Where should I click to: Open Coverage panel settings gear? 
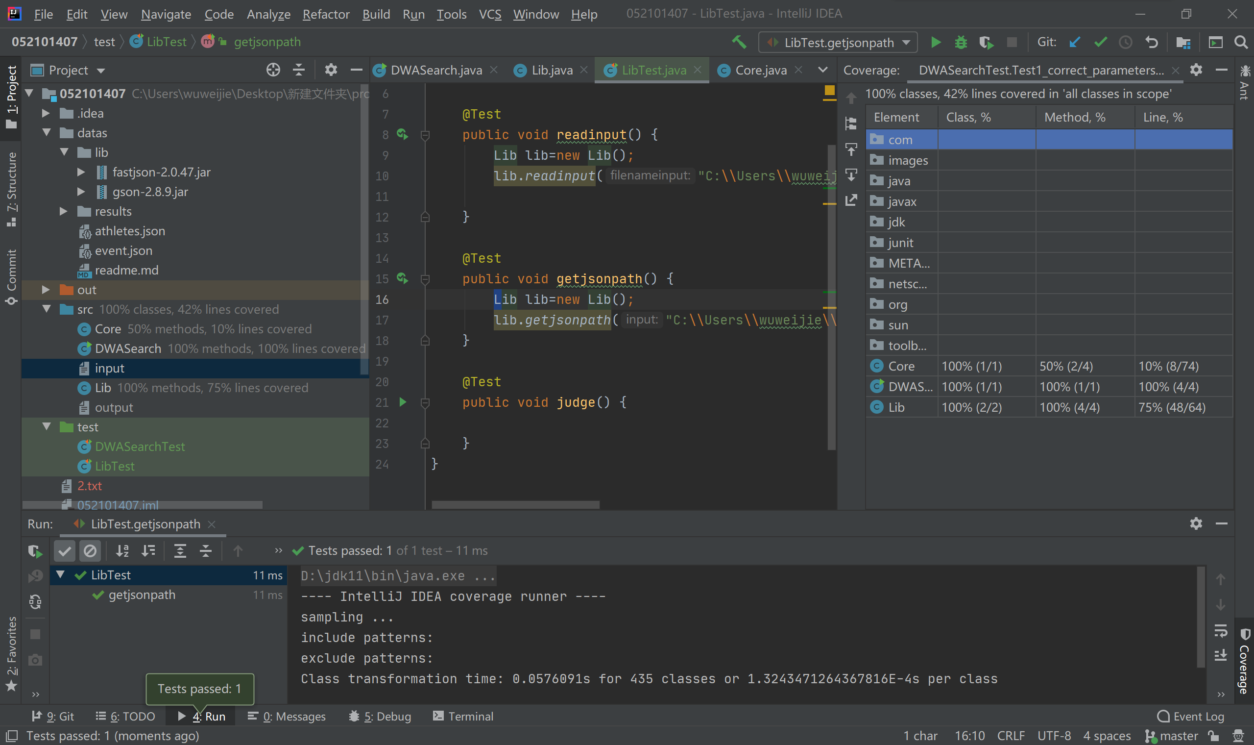click(1196, 70)
